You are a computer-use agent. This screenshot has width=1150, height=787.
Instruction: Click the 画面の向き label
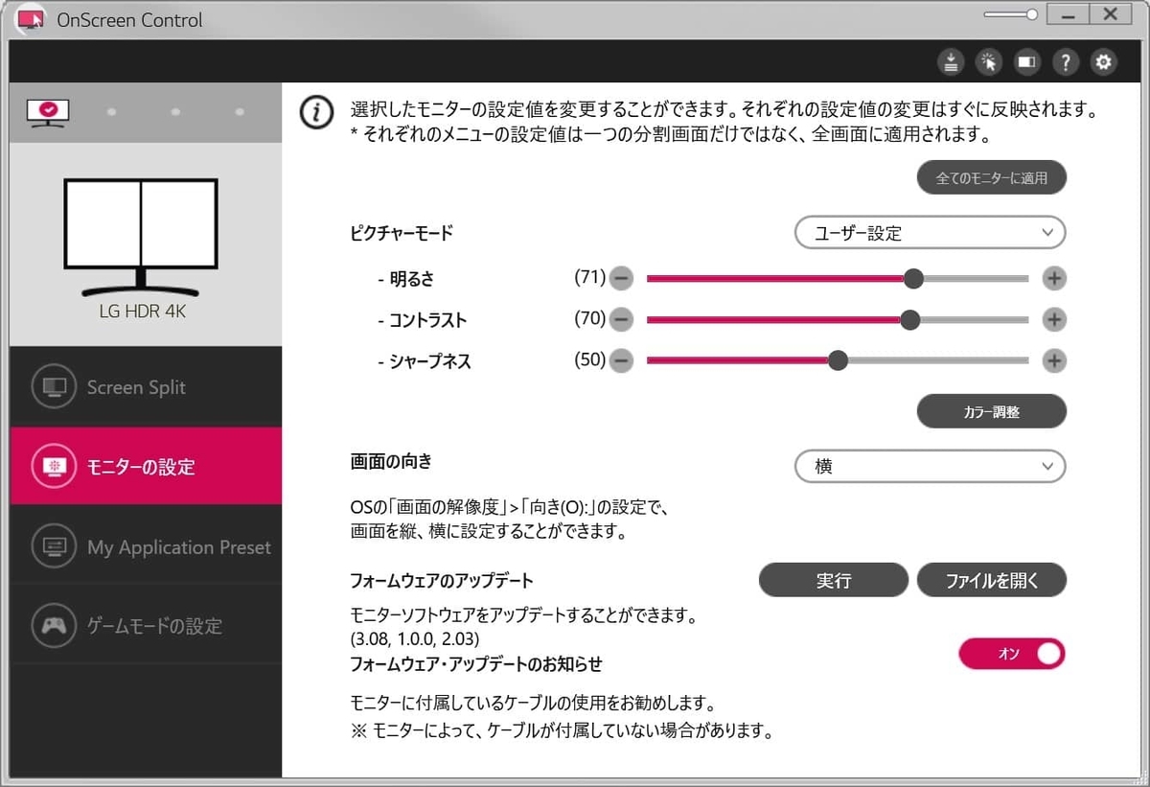tap(391, 461)
